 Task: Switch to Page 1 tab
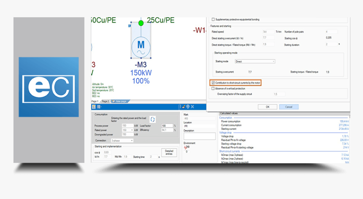tap(95, 101)
